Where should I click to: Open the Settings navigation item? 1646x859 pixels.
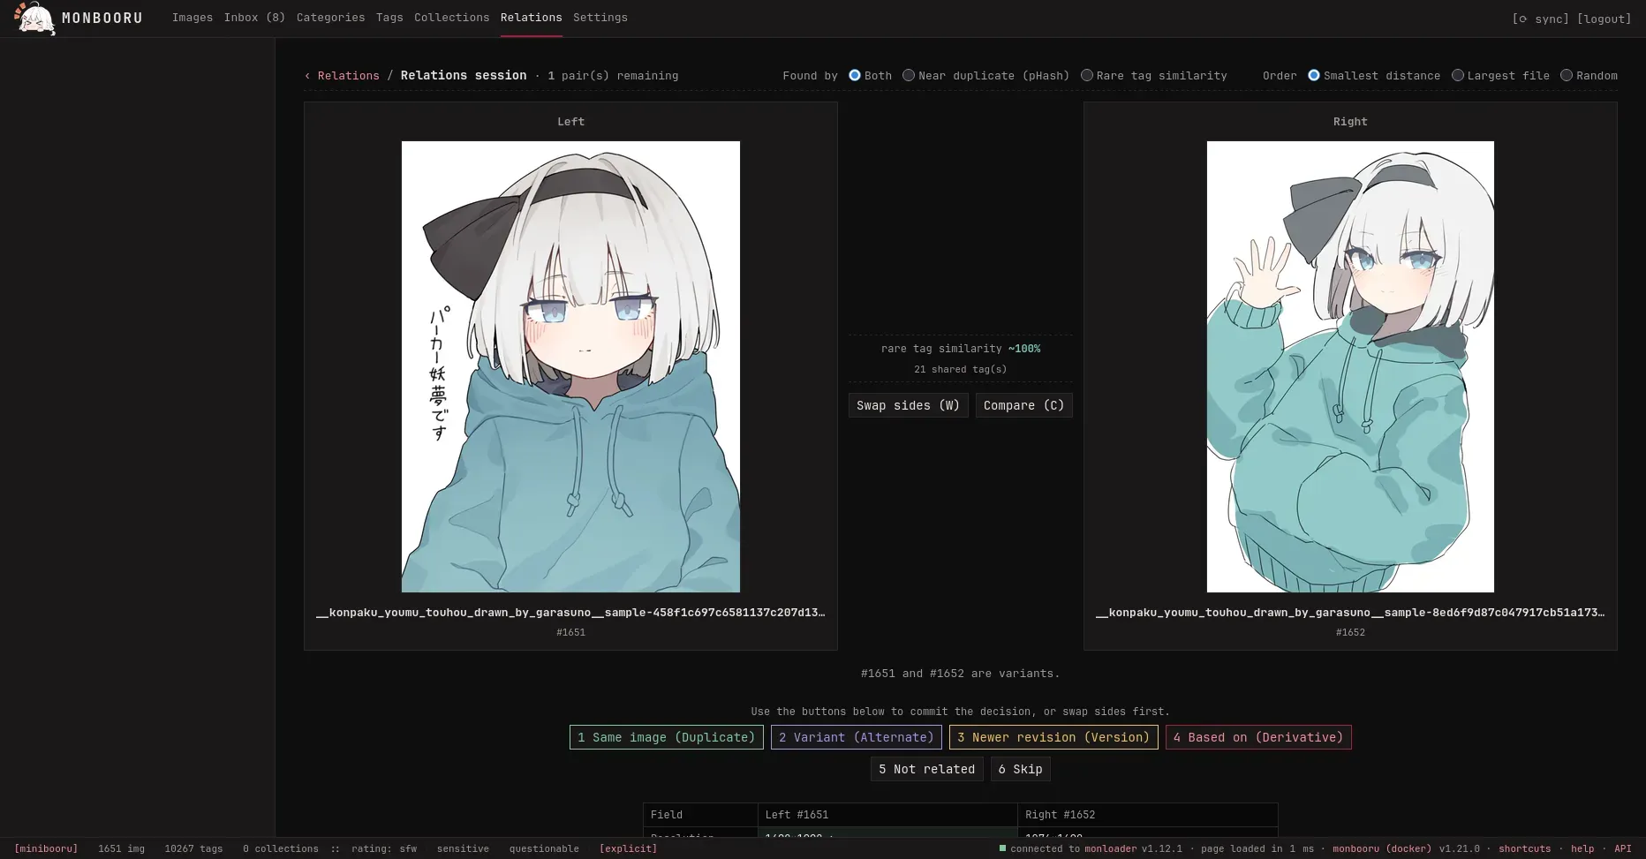coord(600,18)
